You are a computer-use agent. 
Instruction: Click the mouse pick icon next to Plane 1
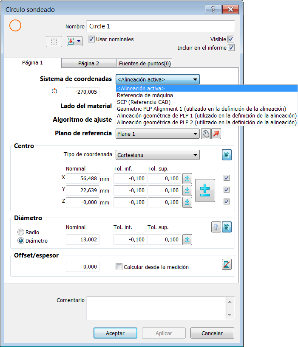pyautogui.click(x=206, y=134)
